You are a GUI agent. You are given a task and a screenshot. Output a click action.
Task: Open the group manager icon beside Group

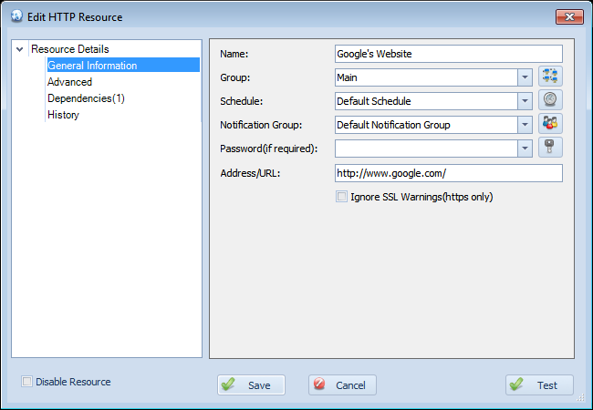550,76
